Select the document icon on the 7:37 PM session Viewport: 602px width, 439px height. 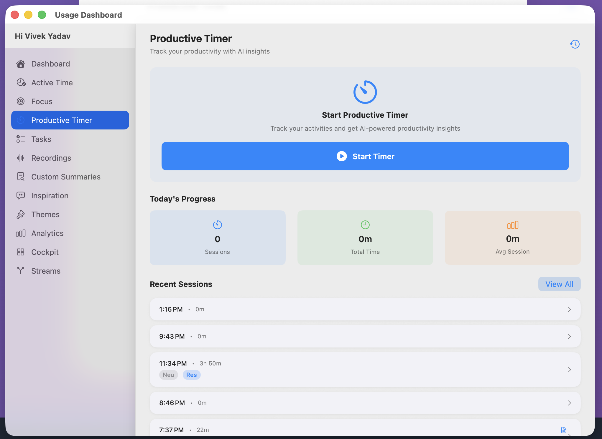(x=563, y=430)
